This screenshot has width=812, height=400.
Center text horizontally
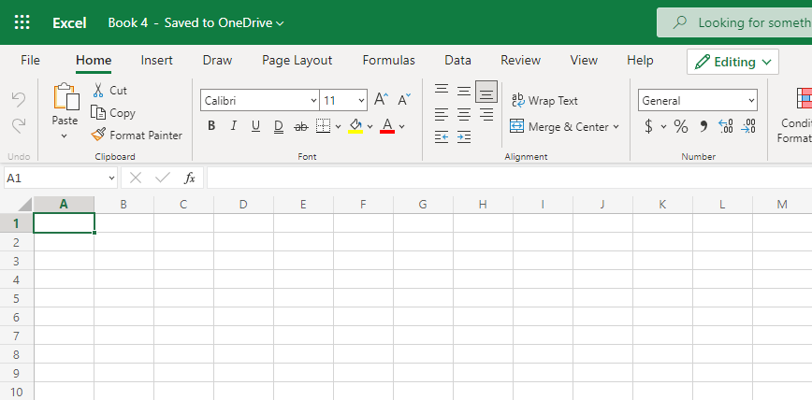tap(464, 114)
